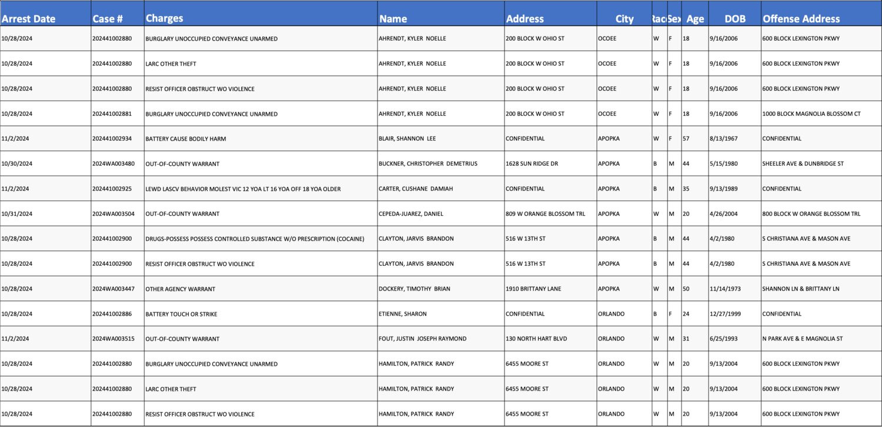Select case number 202441002881
The image size is (882, 427).
pos(118,114)
